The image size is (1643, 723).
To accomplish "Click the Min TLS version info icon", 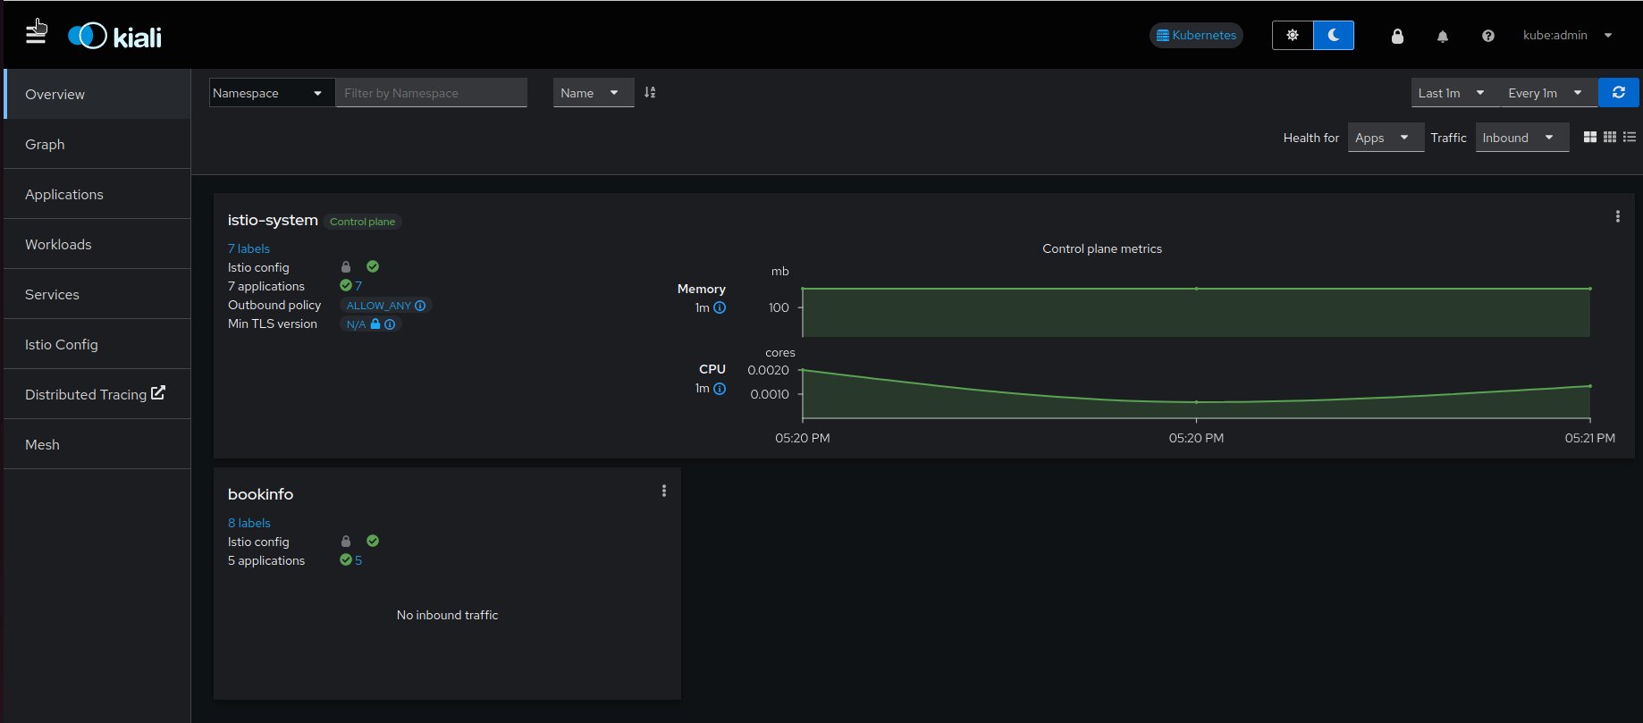I will coord(390,324).
